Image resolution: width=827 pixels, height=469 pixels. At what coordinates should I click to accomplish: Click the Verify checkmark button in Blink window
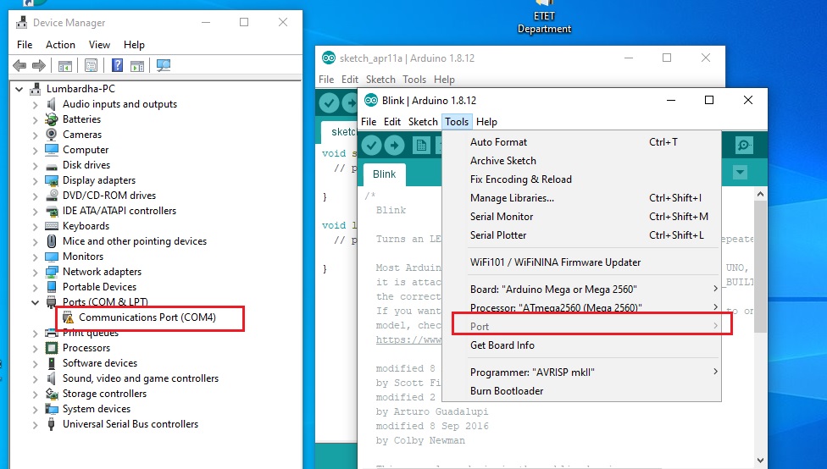[x=372, y=146]
